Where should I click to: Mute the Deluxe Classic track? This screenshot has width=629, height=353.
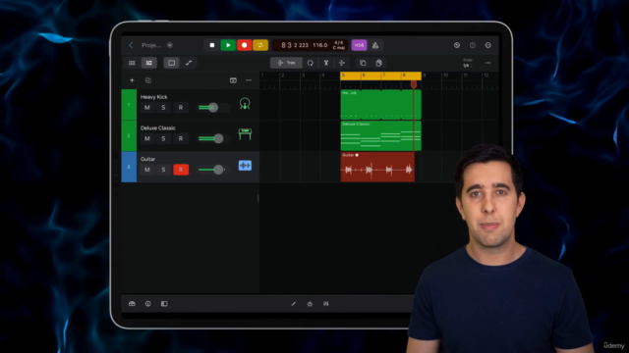(x=147, y=138)
